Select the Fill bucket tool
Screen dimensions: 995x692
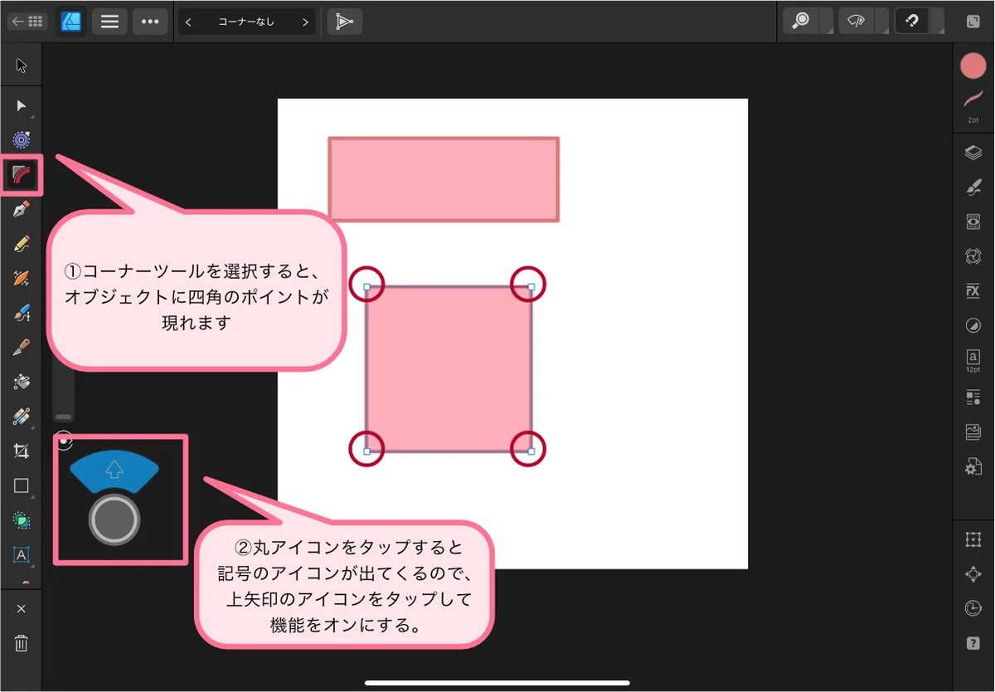22,382
